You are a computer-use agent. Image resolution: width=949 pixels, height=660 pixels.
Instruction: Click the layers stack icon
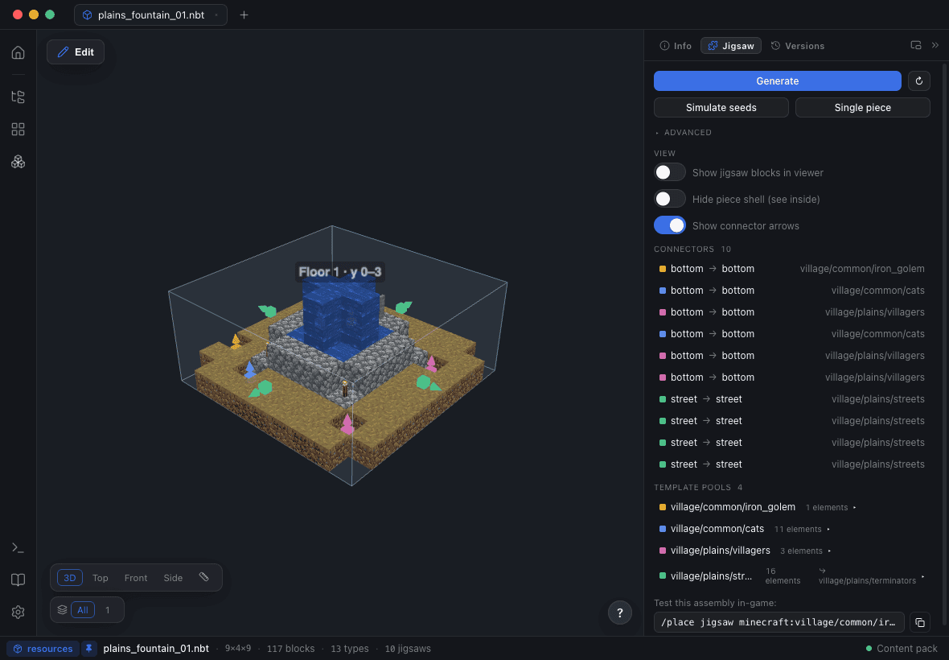tap(63, 610)
